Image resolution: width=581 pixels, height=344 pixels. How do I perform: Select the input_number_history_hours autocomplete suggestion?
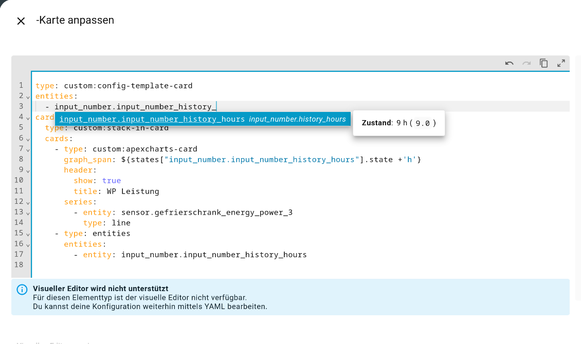pyautogui.click(x=203, y=119)
